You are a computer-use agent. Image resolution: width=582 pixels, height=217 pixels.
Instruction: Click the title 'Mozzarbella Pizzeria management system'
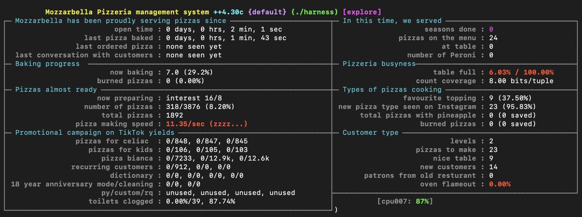pyautogui.click(x=127, y=11)
